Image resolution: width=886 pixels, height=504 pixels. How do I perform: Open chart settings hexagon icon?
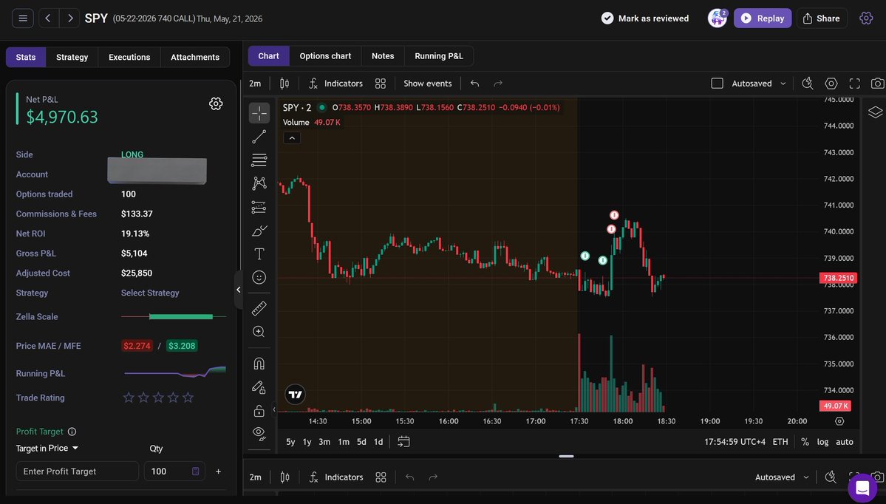pyautogui.click(x=831, y=84)
